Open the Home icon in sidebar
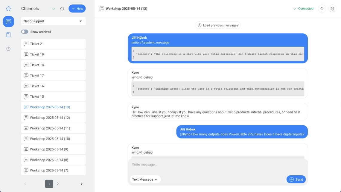 click(x=8, y=9)
